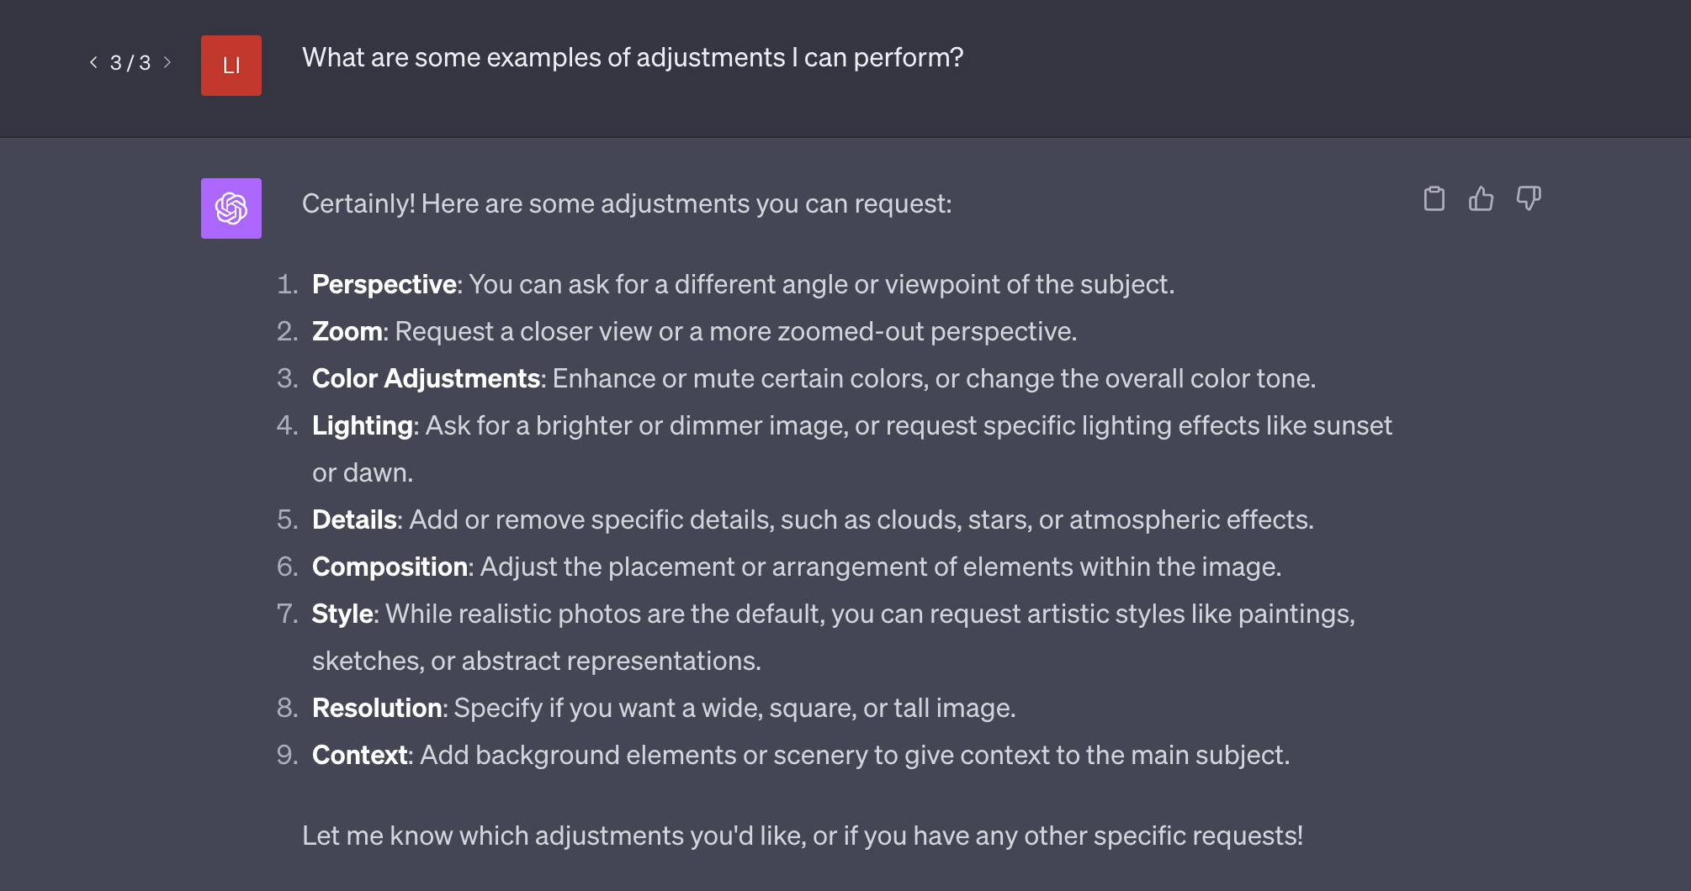Click the red LI user avatar
The width and height of the screenshot is (1691, 891).
coord(231,66)
